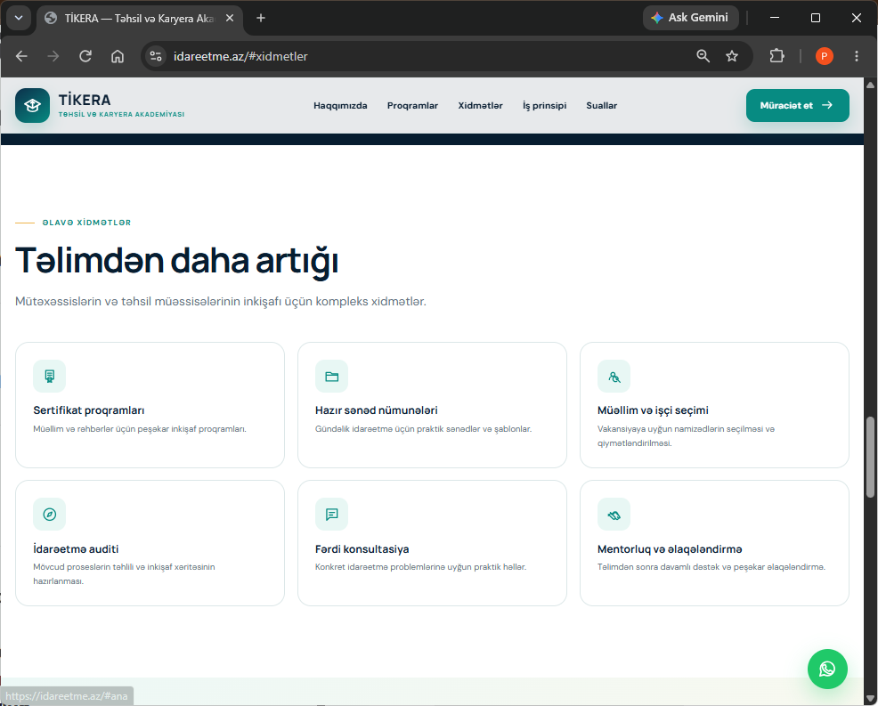Click the TİKERA graduation cap logo

32,105
